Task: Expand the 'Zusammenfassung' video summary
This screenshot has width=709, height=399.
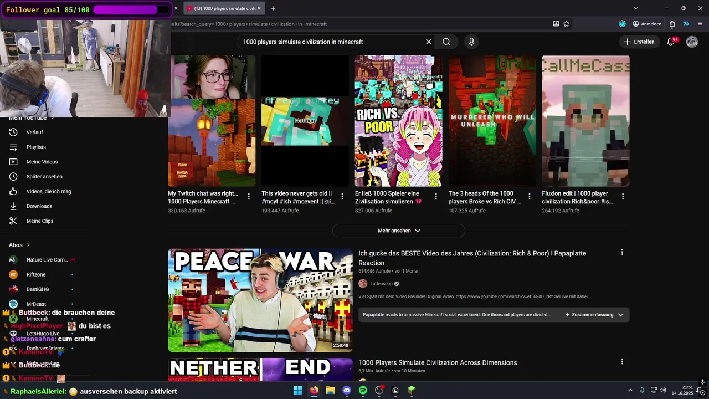Action: [x=594, y=315]
